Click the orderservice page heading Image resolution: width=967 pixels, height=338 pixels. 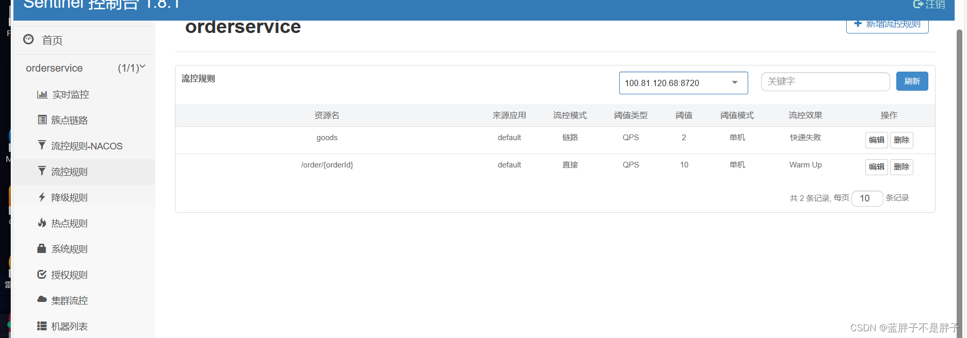243,27
